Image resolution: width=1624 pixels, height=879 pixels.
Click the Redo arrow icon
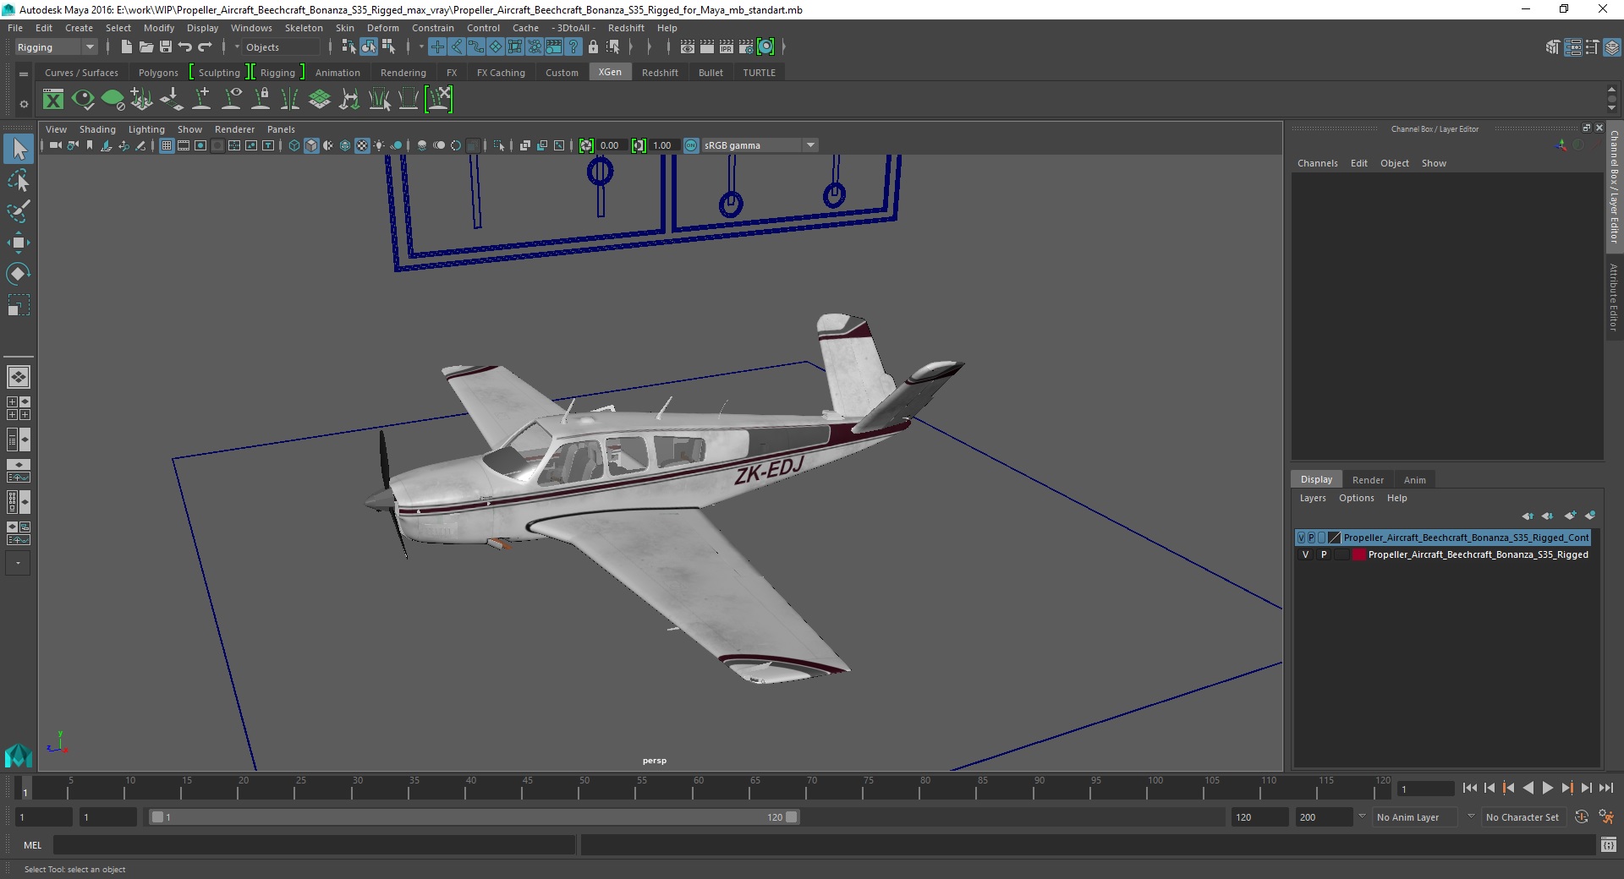click(205, 47)
